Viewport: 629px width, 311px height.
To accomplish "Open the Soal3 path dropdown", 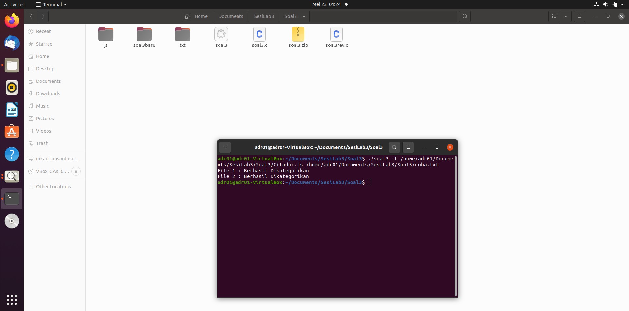I will [x=303, y=16].
